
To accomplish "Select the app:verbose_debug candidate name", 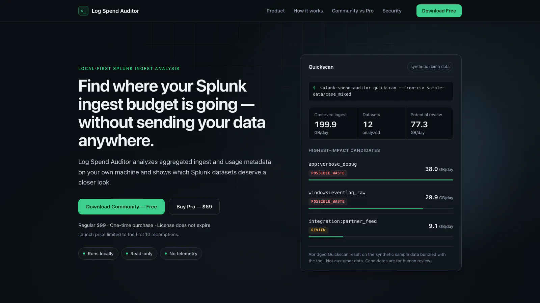I will tap(332, 164).
